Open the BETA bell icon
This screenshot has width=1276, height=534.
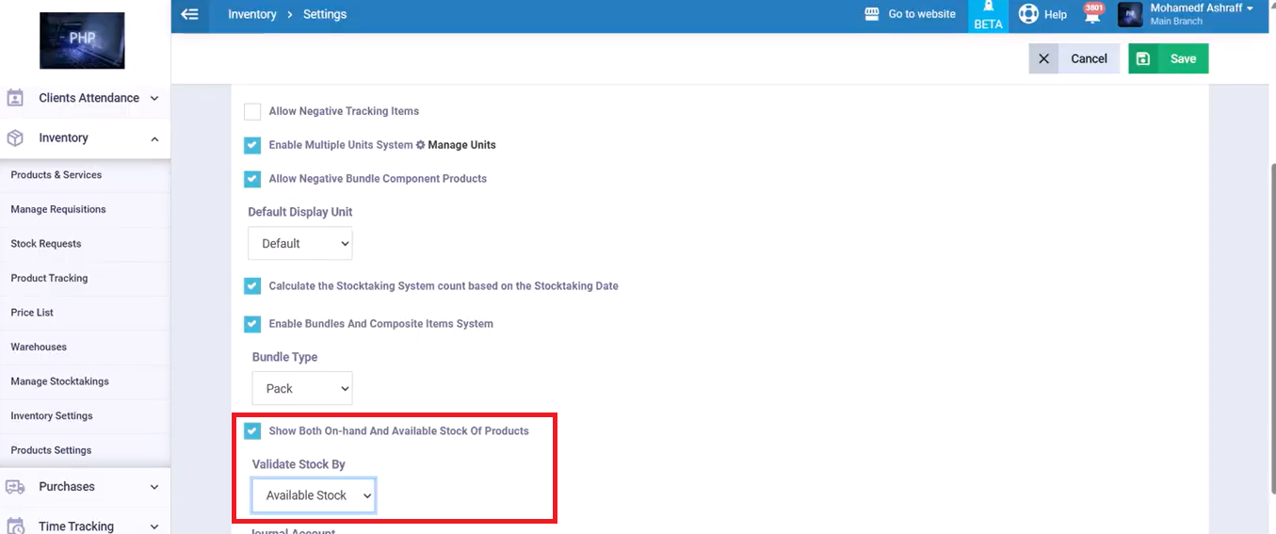pos(988,8)
